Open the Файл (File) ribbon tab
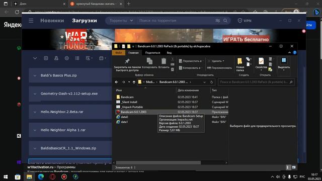 point(119,53)
